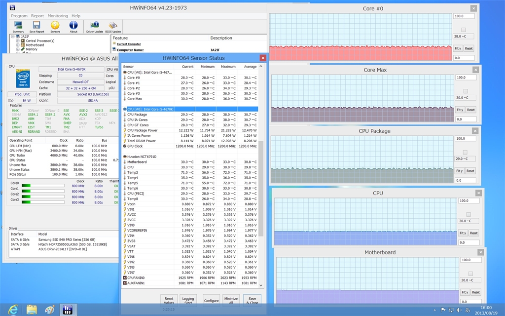Click the Summary toolbar icon
Viewport: 505px width, 316px height.
(x=18, y=25)
